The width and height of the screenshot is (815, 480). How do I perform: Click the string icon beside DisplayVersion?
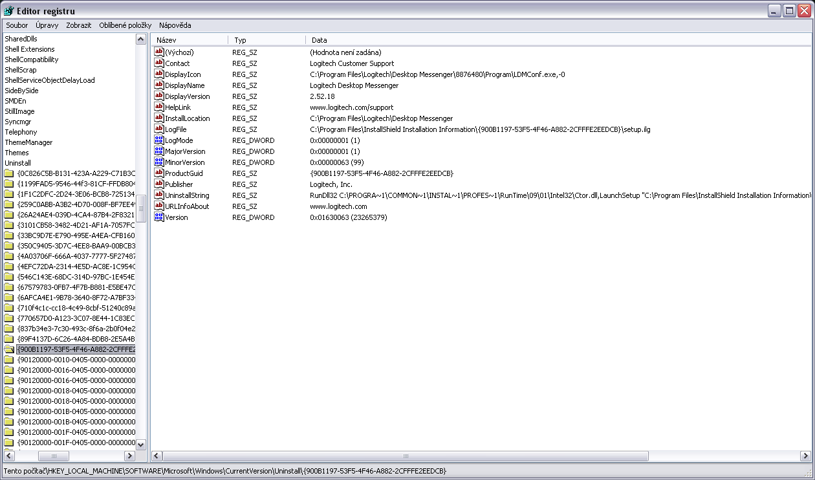pos(159,96)
